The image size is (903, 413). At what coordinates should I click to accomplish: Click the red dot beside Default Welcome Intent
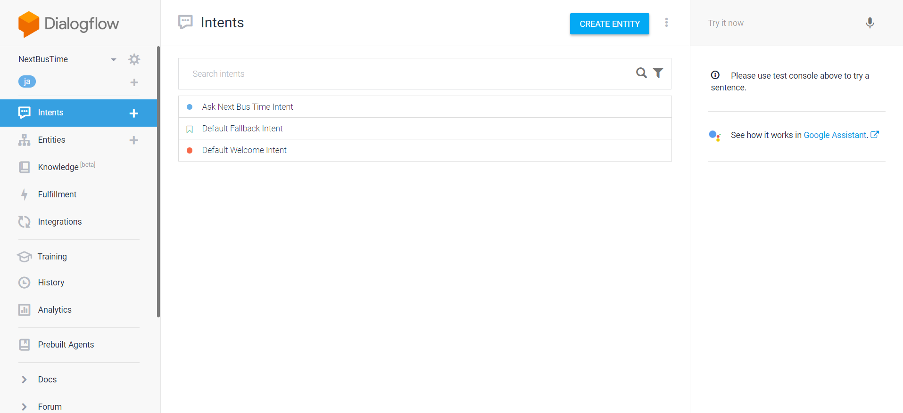(x=190, y=151)
